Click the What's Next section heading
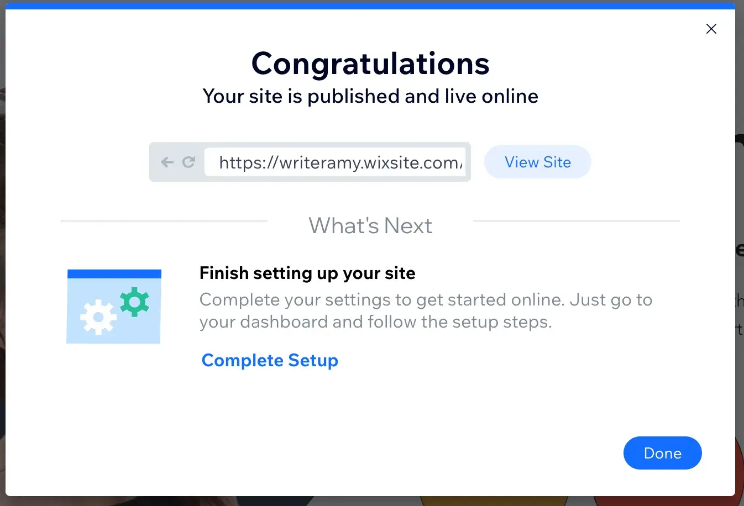The image size is (744, 506). (370, 226)
